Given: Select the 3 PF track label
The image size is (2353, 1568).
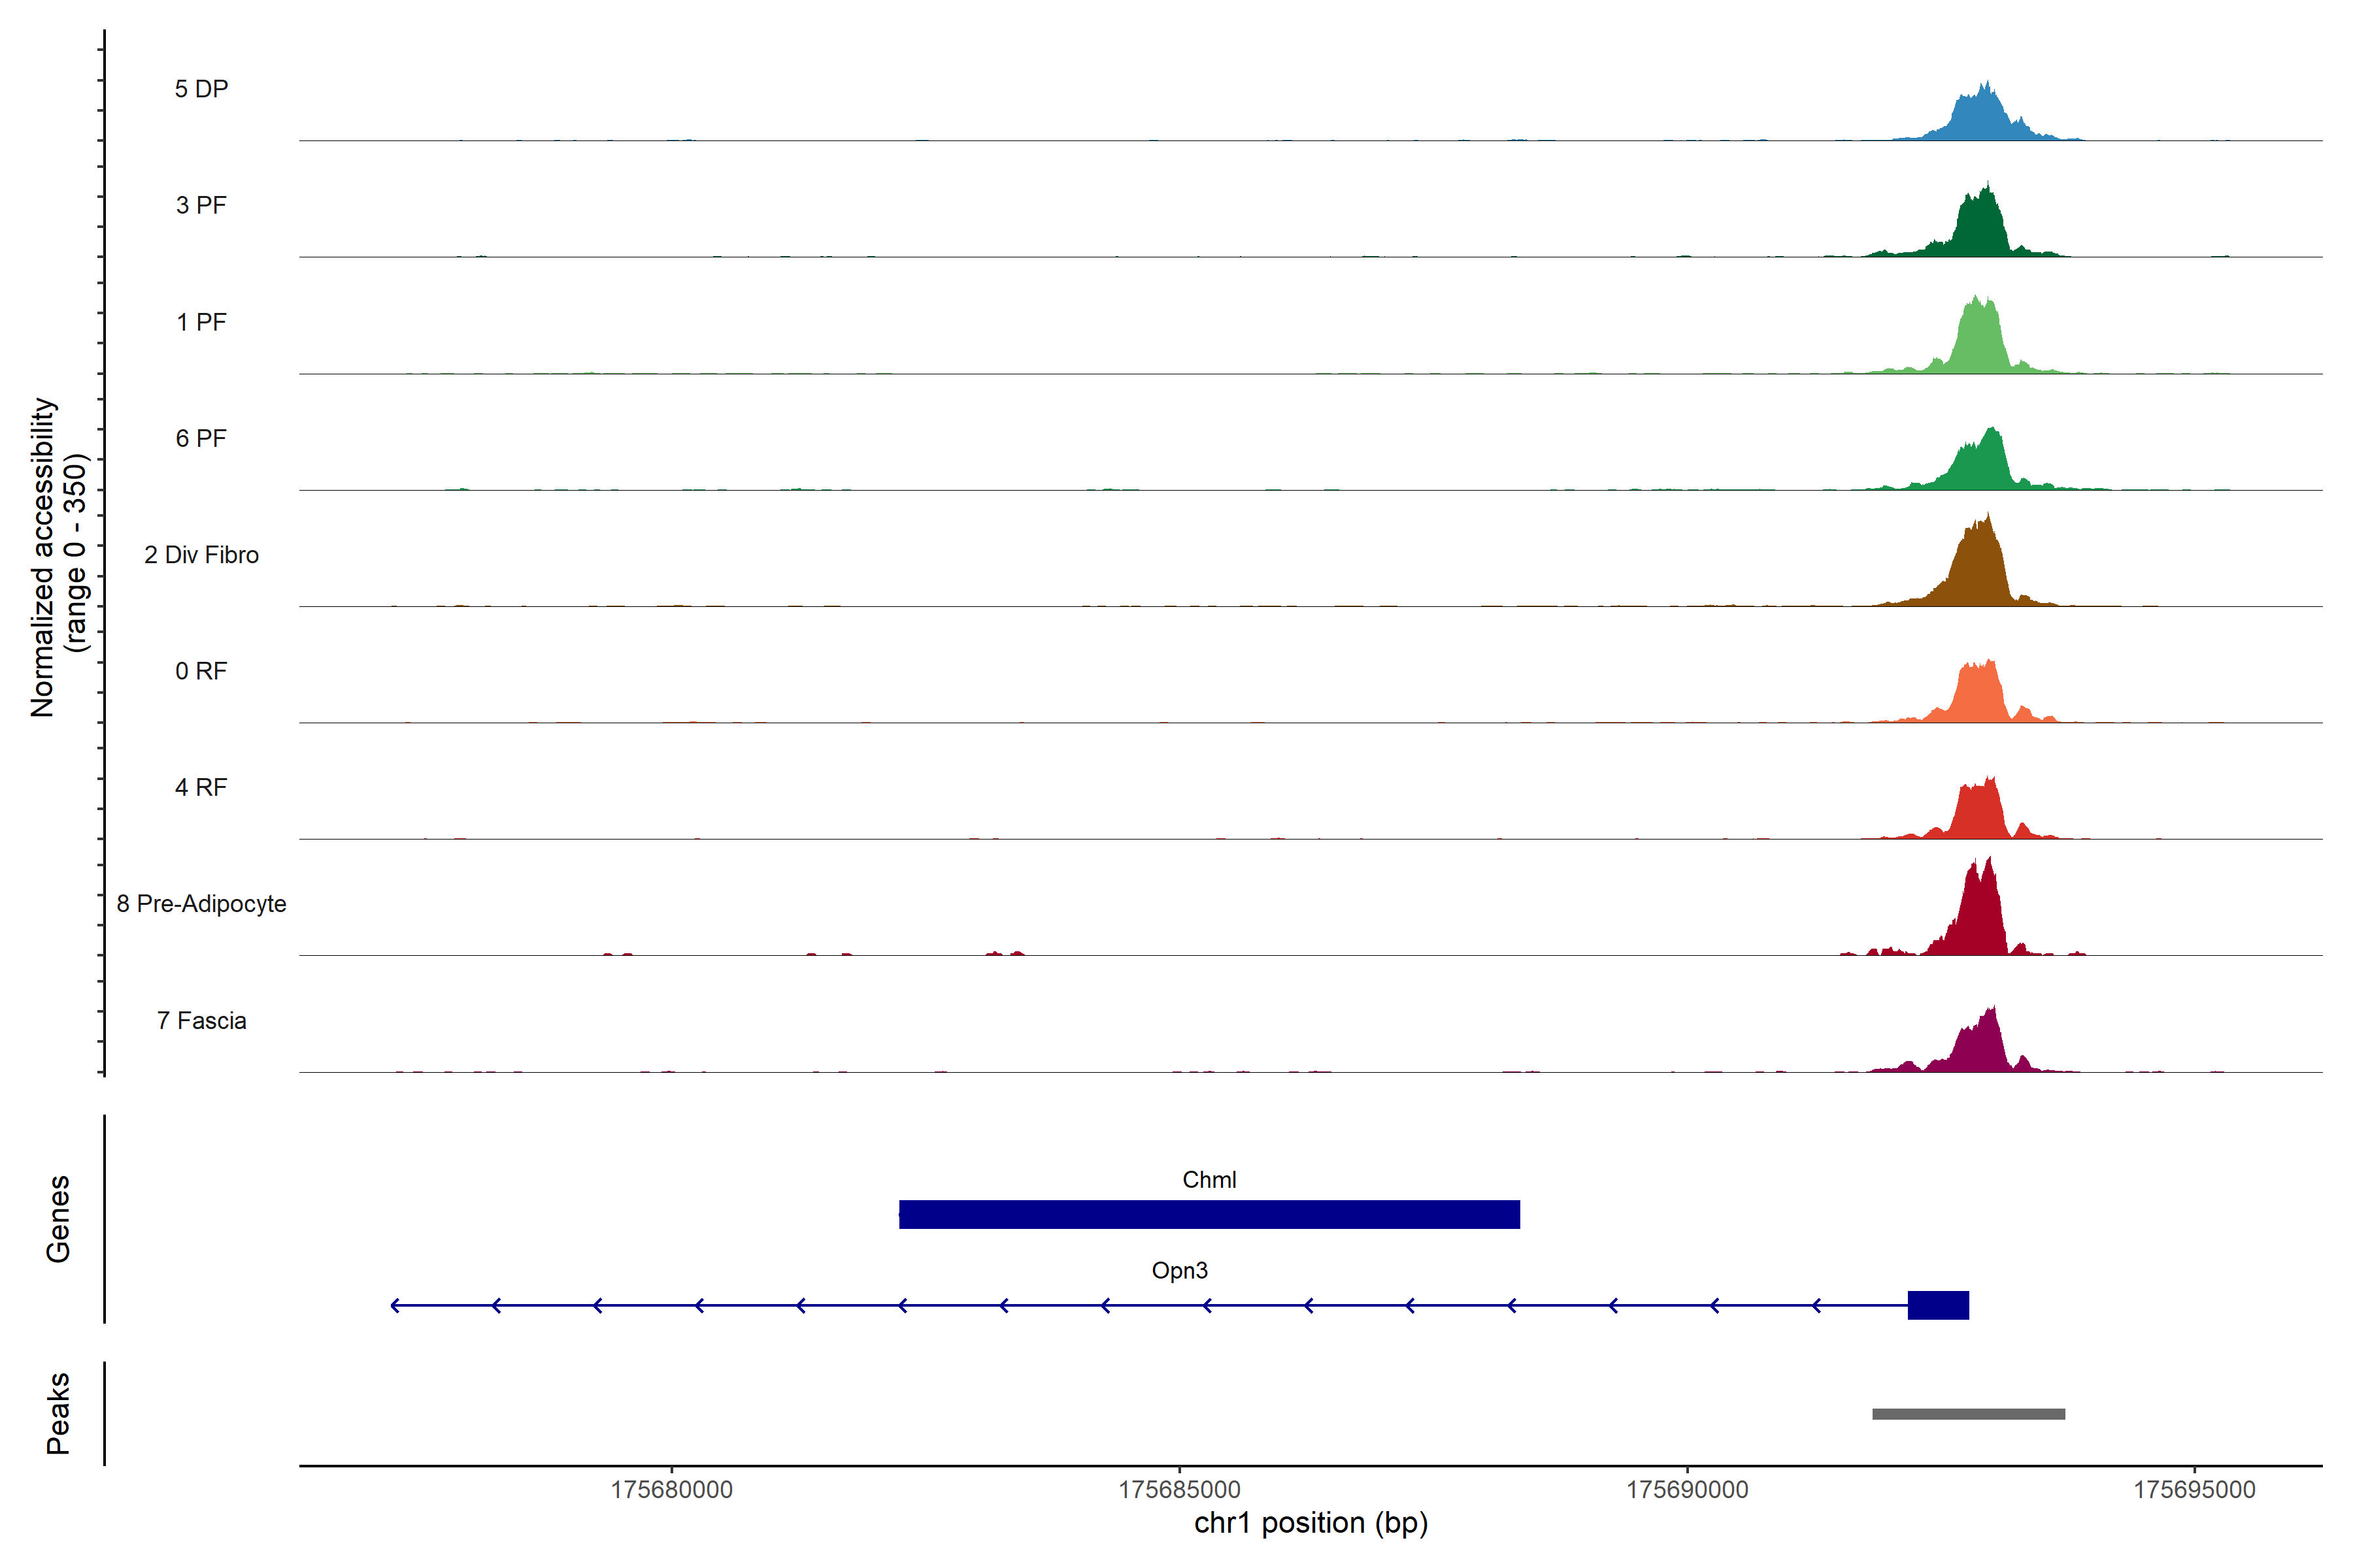Looking at the screenshot, I should click(201, 206).
